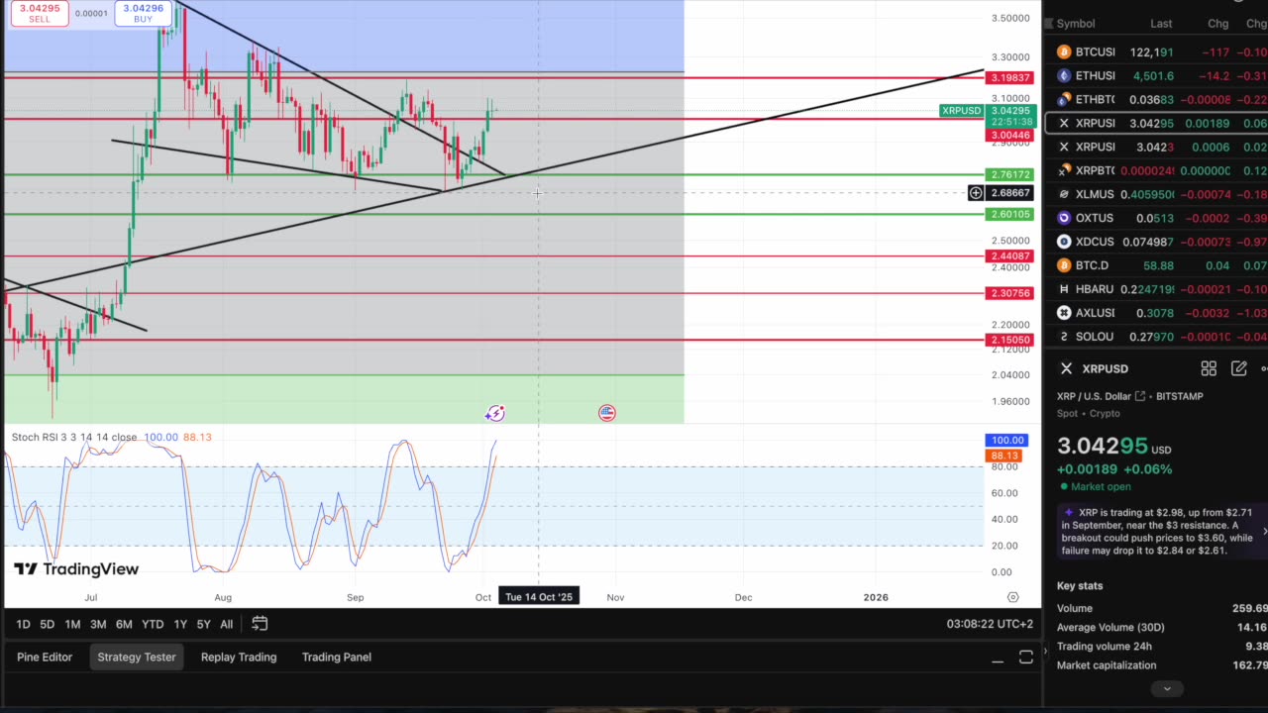
Task: Open the Trading Panel tab
Action: point(337,657)
